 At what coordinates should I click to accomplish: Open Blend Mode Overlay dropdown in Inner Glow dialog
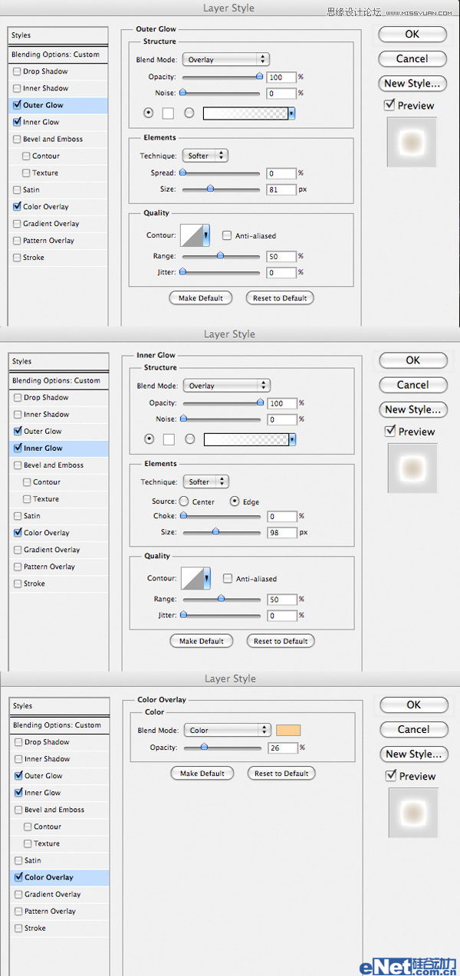[x=226, y=386]
